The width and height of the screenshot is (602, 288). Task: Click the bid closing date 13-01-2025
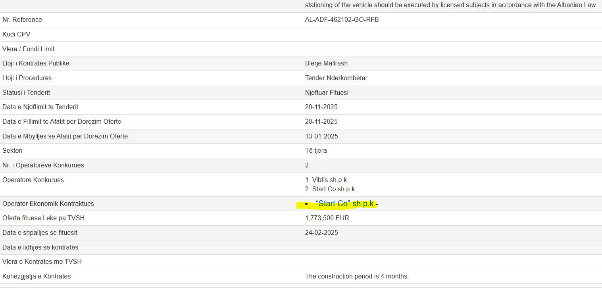[321, 136]
